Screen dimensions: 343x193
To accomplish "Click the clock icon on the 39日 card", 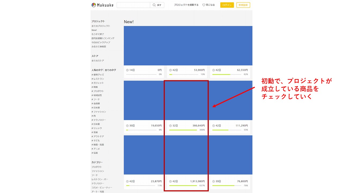I will pos(214,181).
